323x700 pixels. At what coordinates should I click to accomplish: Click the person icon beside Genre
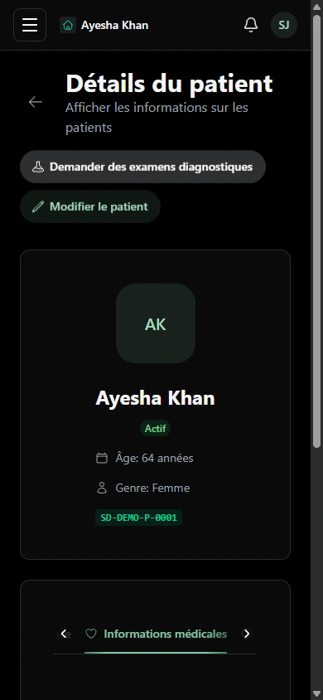coord(102,488)
